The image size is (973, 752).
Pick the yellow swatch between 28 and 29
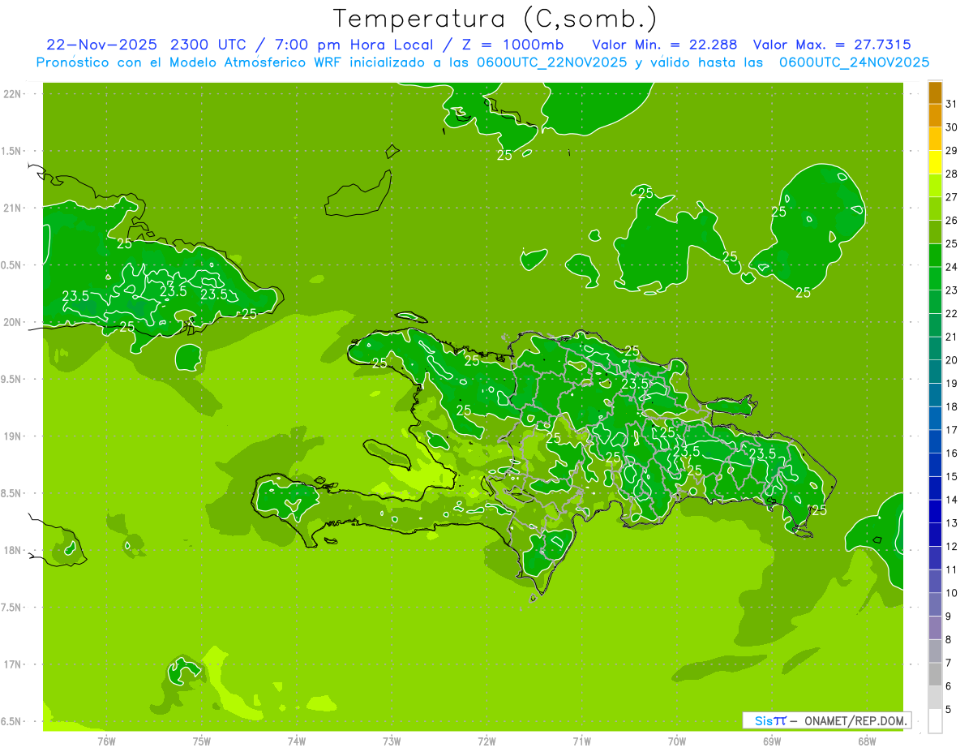click(x=936, y=162)
